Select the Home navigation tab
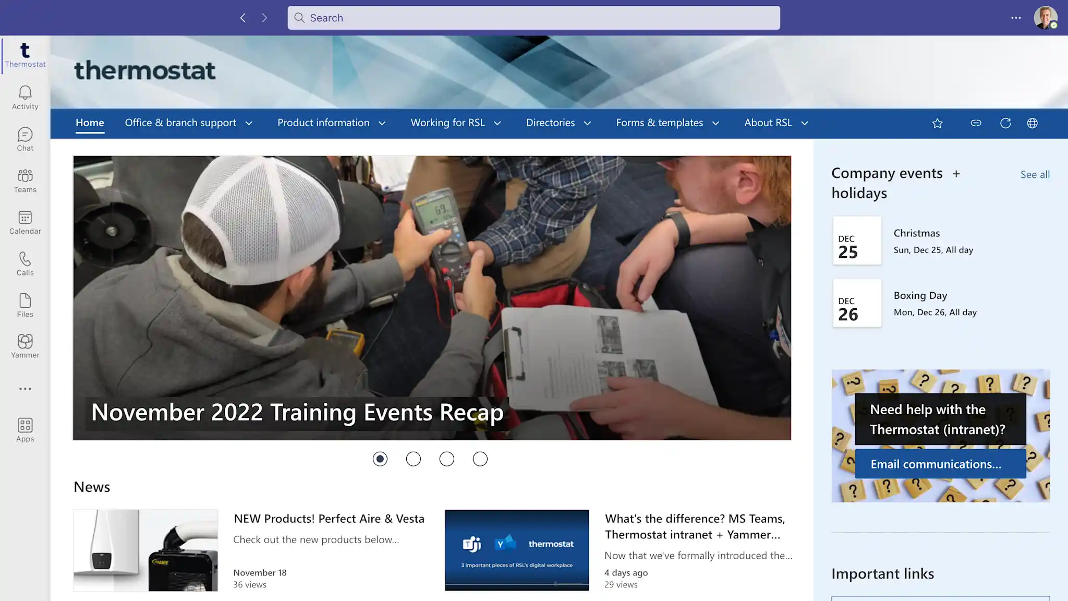1068x601 pixels. click(x=90, y=123)
